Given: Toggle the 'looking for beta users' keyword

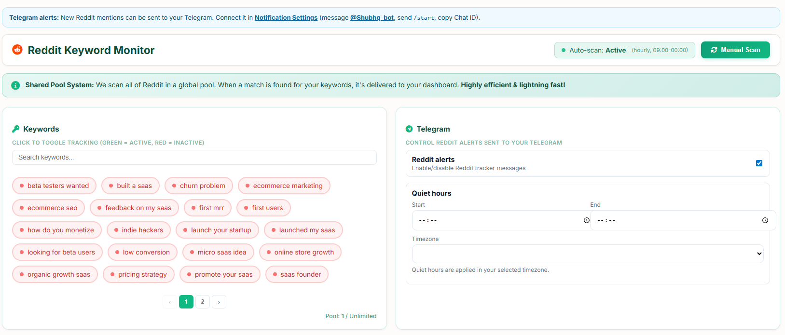Looking at the screenshot, I should (57, 252).
